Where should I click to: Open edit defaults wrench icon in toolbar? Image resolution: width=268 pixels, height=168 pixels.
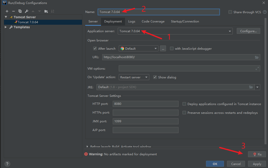(x=26, y=11)
